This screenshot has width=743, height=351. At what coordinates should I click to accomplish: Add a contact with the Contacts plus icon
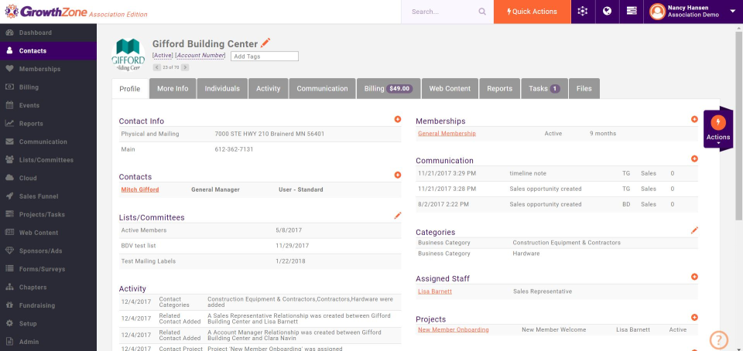click(398, 175)
